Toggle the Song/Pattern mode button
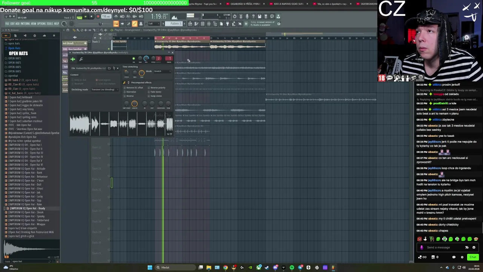 (x=79, y=17)
